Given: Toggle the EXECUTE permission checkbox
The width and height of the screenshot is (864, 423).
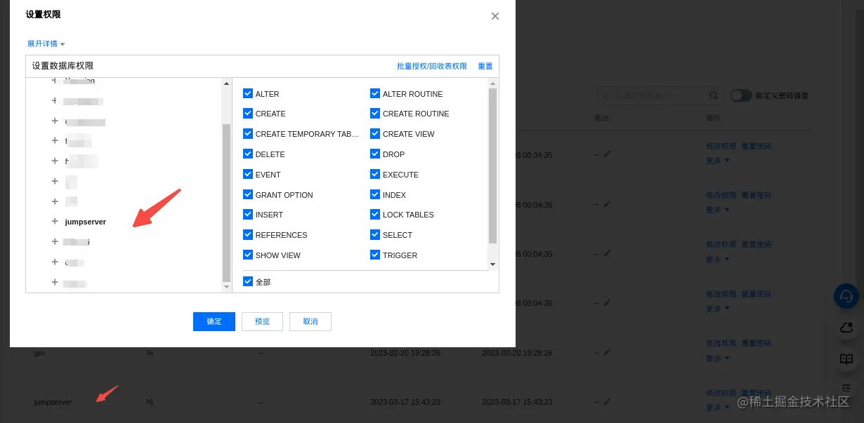Looking at the screenshot, I should (375, 175).
